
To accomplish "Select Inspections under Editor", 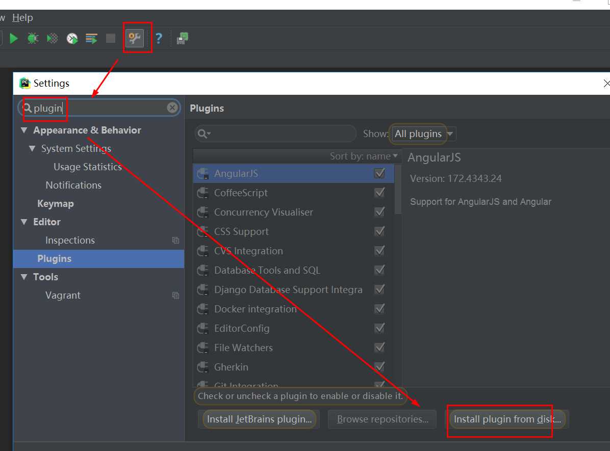I will (x=70, y=240).
